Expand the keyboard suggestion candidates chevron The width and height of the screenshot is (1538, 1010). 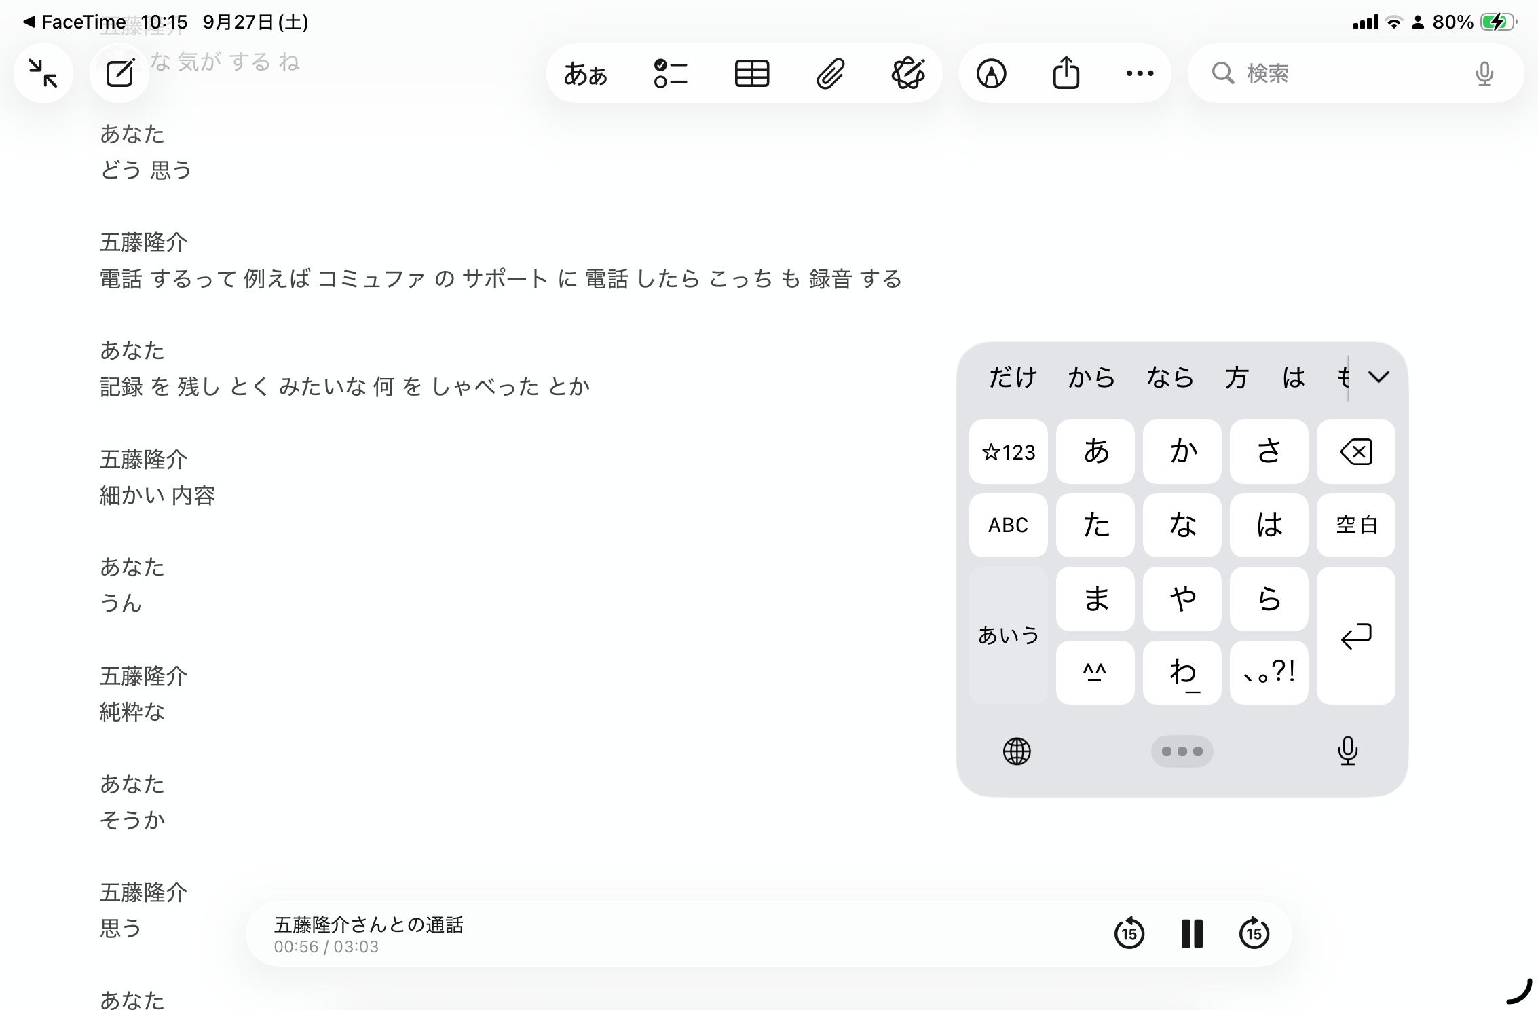tap(1378, 377)
